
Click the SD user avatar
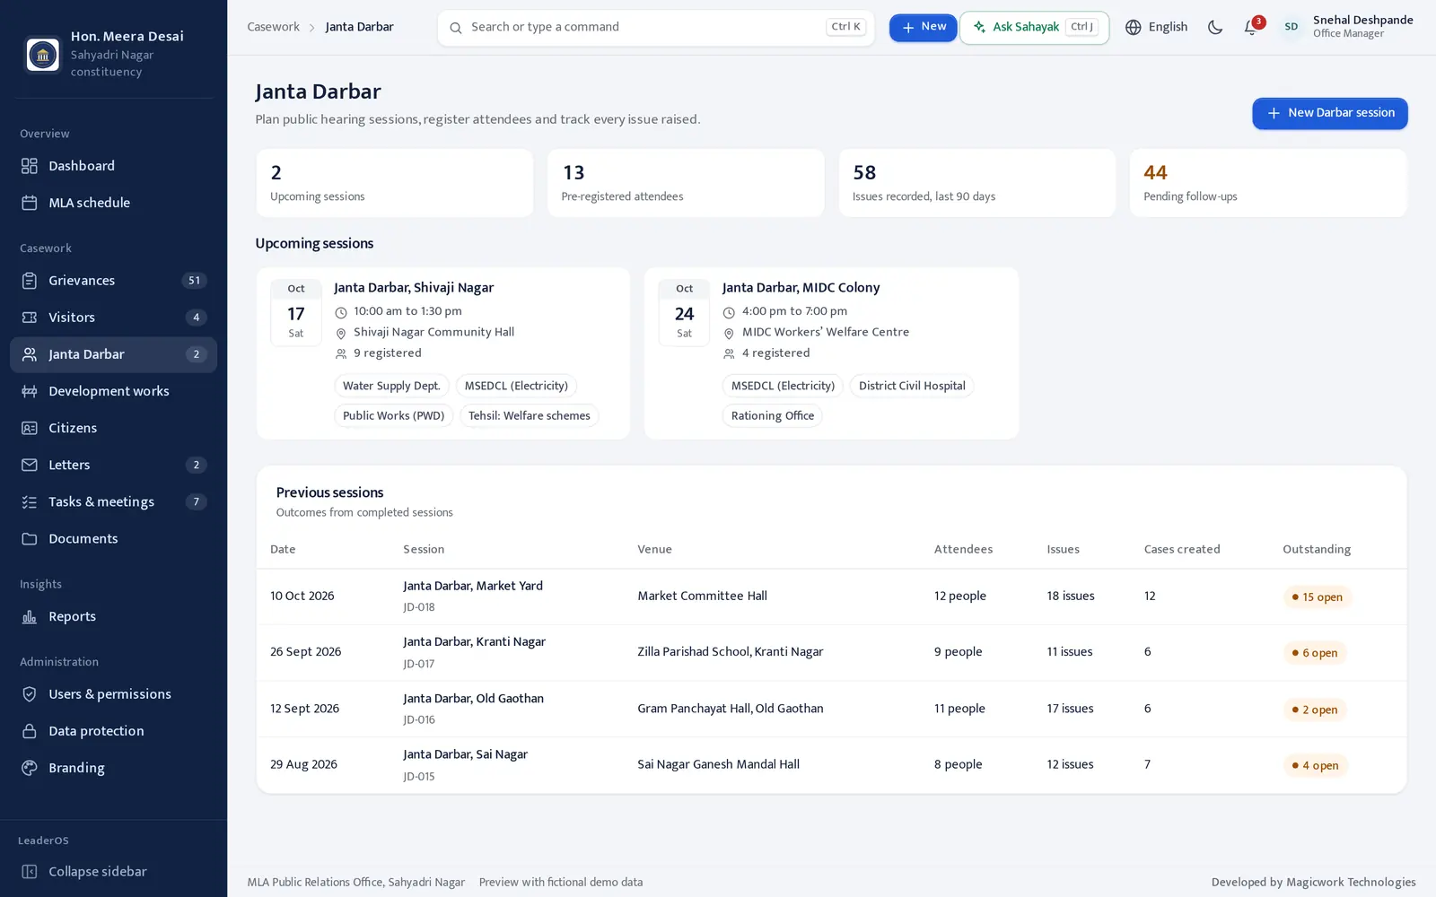tap(1291, 27)
